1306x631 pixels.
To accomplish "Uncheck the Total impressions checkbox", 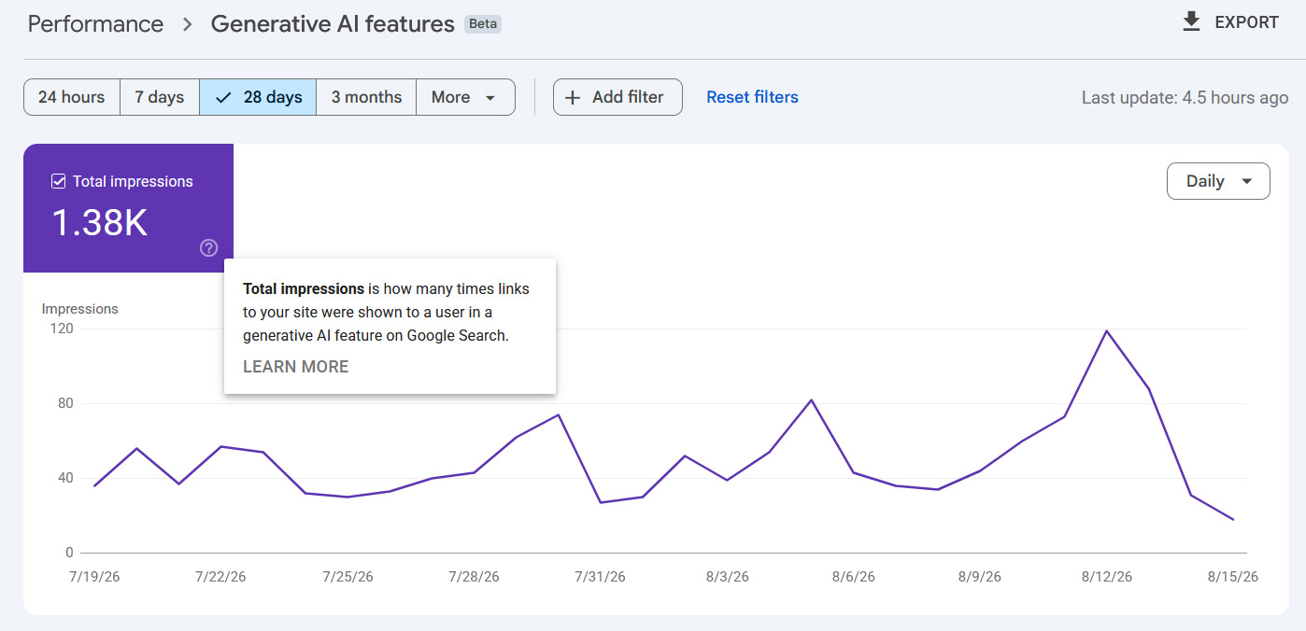I will tap(58, 181).
